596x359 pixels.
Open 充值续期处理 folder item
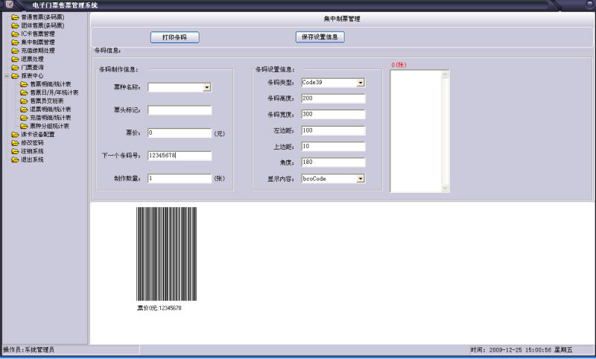[x=37, y=51]
